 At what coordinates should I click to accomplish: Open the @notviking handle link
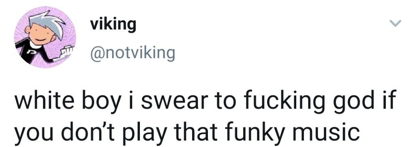point(133,53)
